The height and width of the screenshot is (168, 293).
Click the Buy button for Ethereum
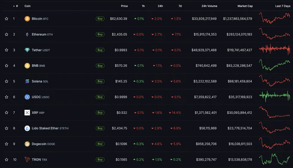[100, 34]
